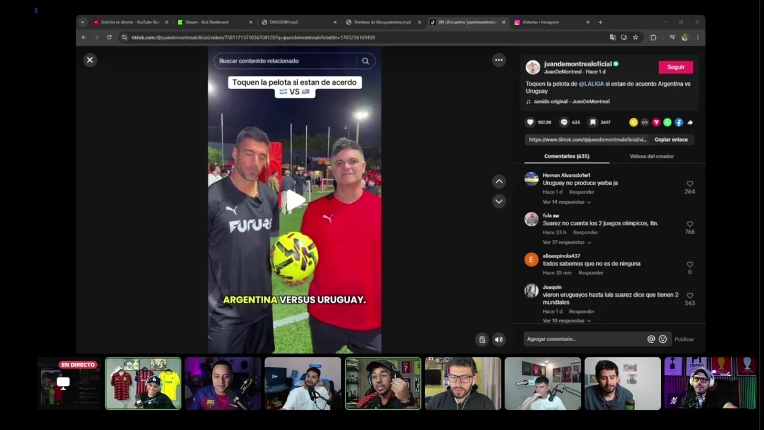Like Joaquin's comment
Image resolution: width=764 pixels, height=430 pixels.
click(690, 296)
